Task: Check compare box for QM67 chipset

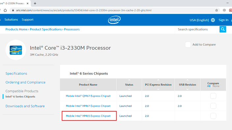Action: 213,96
